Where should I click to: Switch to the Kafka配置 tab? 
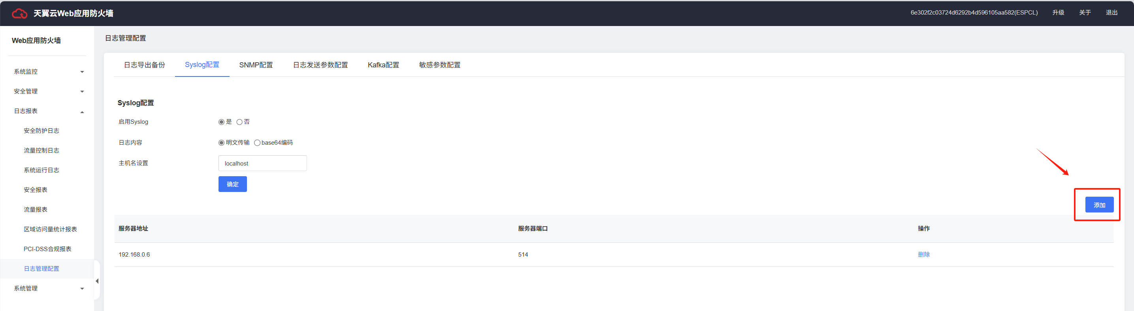(x=383, y=65)
